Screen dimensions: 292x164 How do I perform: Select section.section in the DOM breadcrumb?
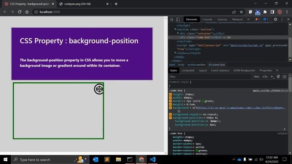(x=196, y=65)
